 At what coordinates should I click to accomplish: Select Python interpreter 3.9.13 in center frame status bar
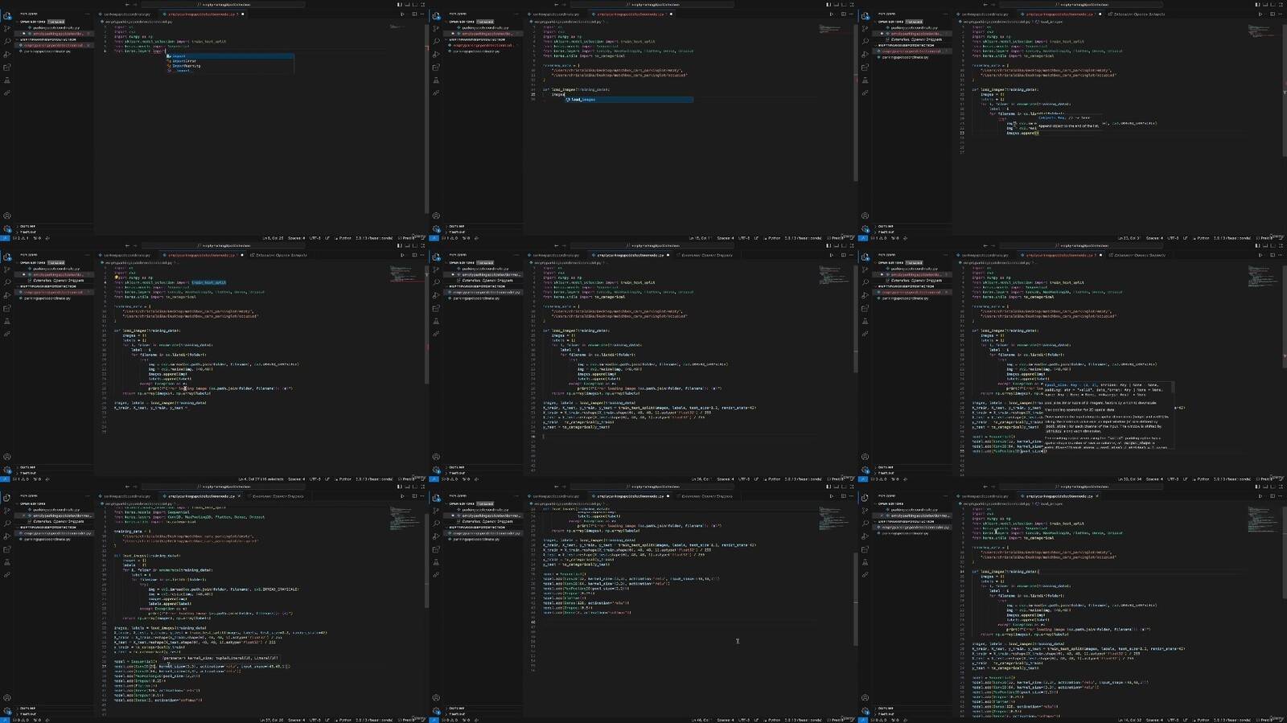click(x=803, y=479)
